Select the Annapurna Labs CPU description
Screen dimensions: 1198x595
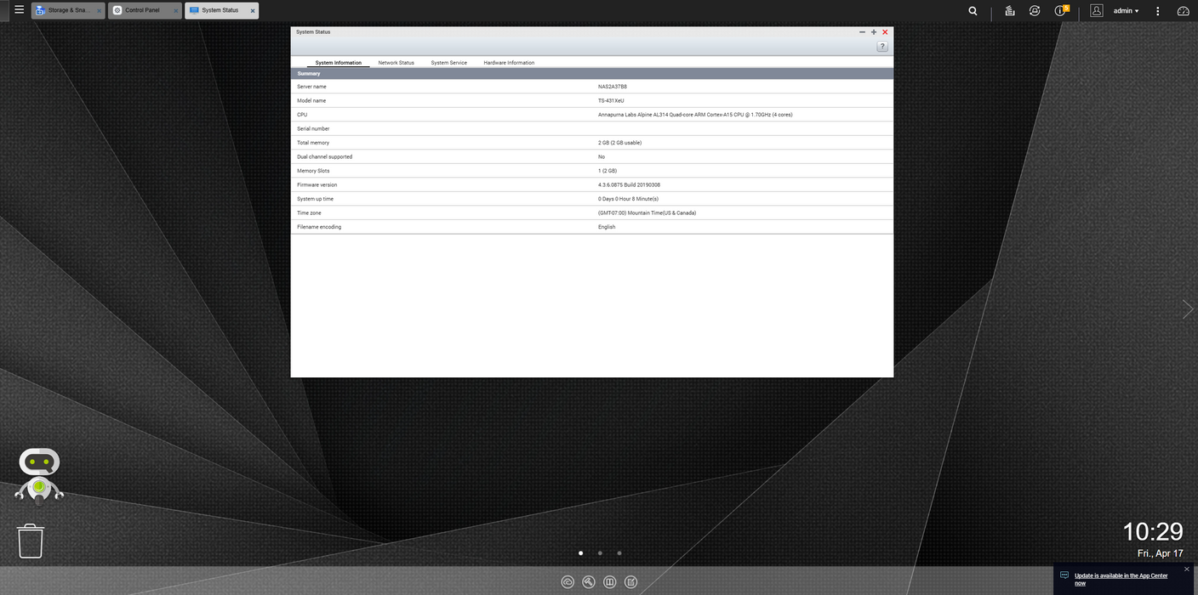pyautogui.click(x=695, y=115)
